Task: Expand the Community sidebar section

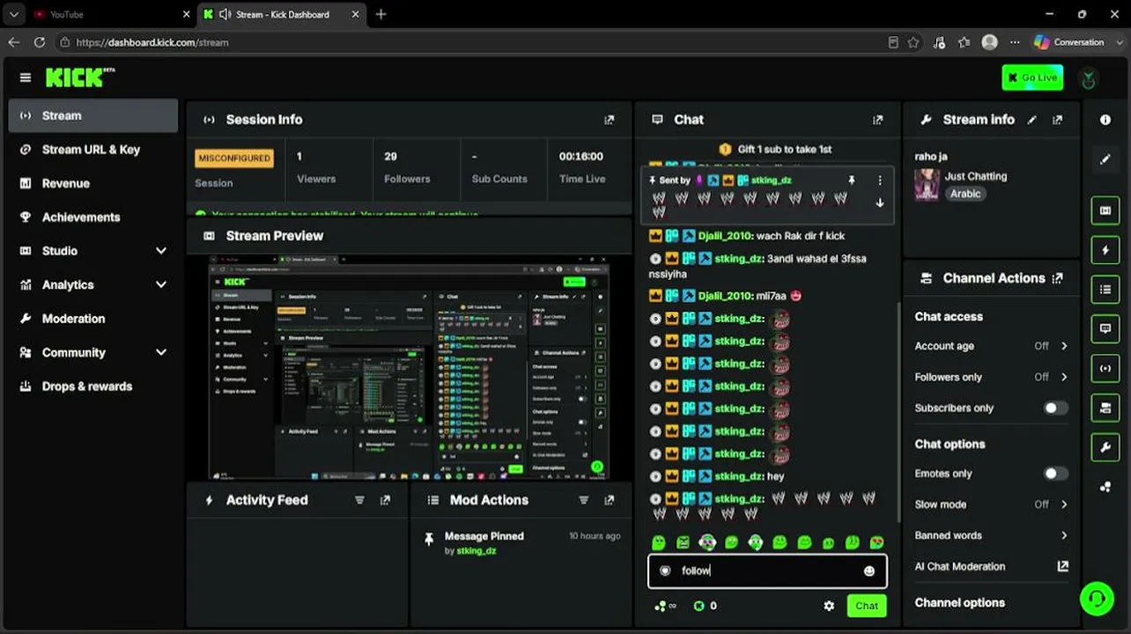Action: click(161, 352)
